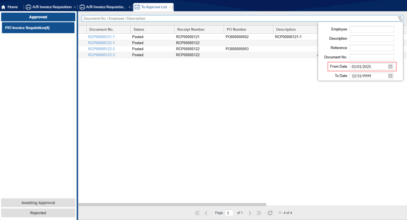Screen dimensions: 407x220
Task: Open document RCP00000121-1 link
Action: tap(101, 37)
